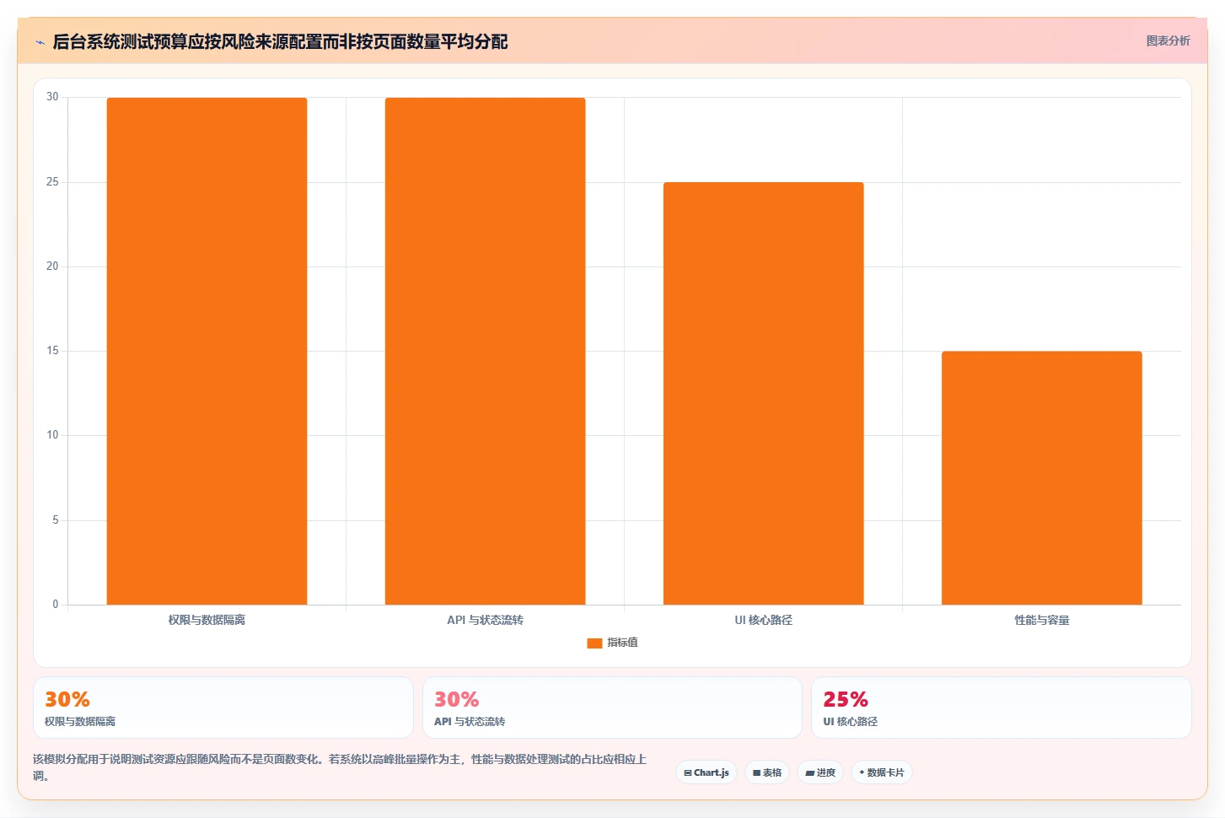The image size is (1225, 818).
Task: Click the 进度 tag chip
Action: click(x=820, y=772)
